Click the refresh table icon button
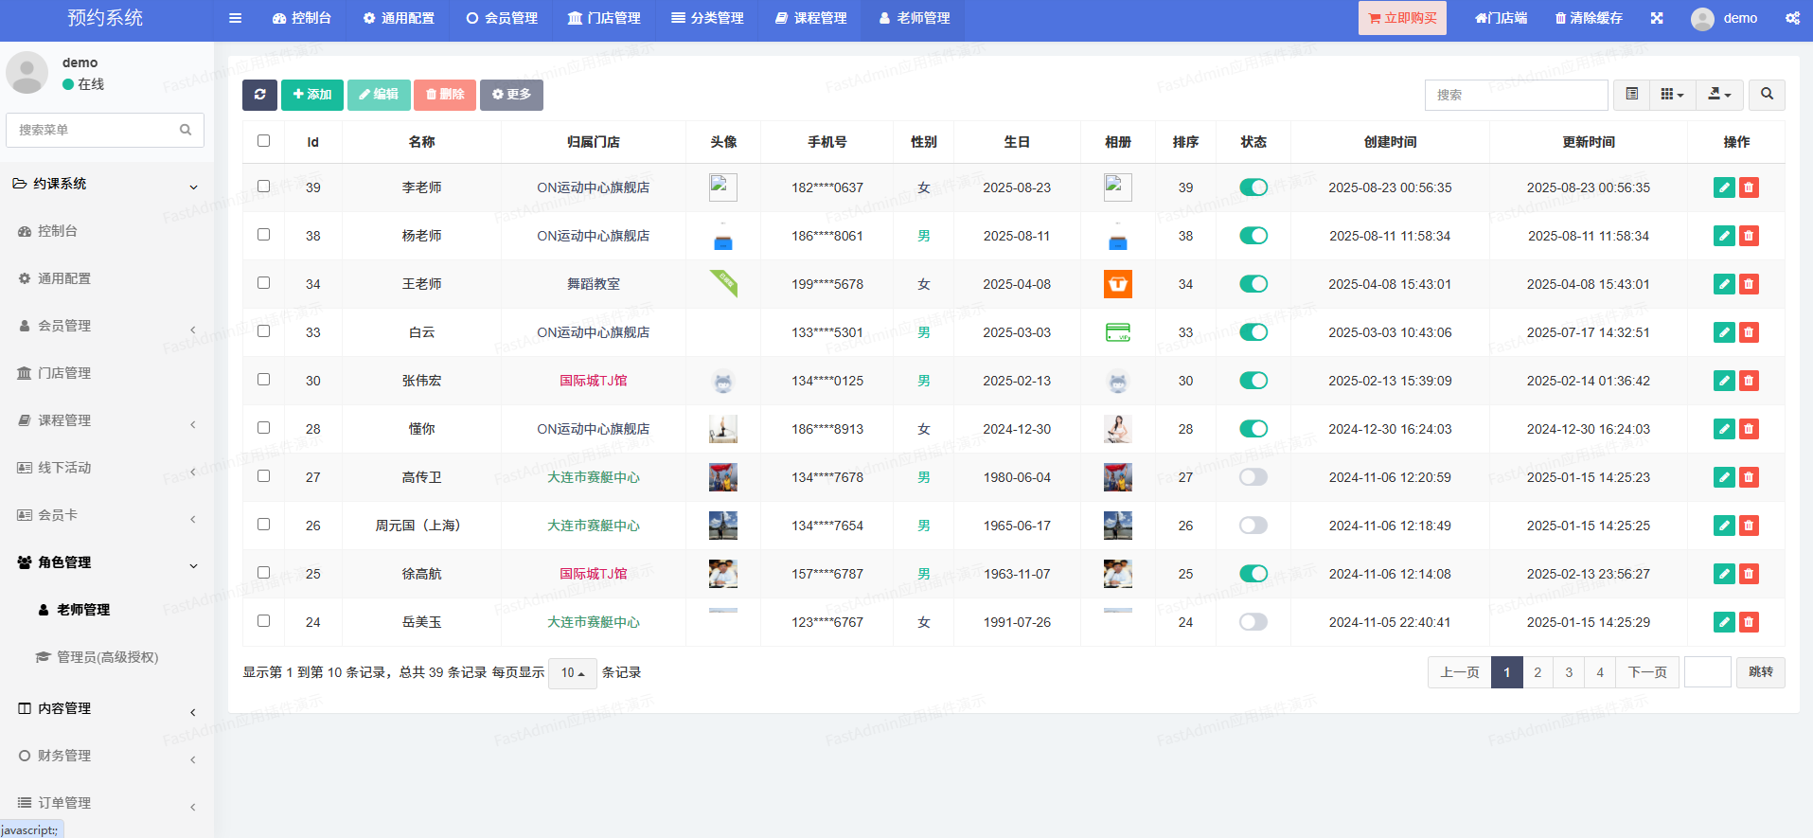This screenshot has height=838, width=1813. (259, 95)
